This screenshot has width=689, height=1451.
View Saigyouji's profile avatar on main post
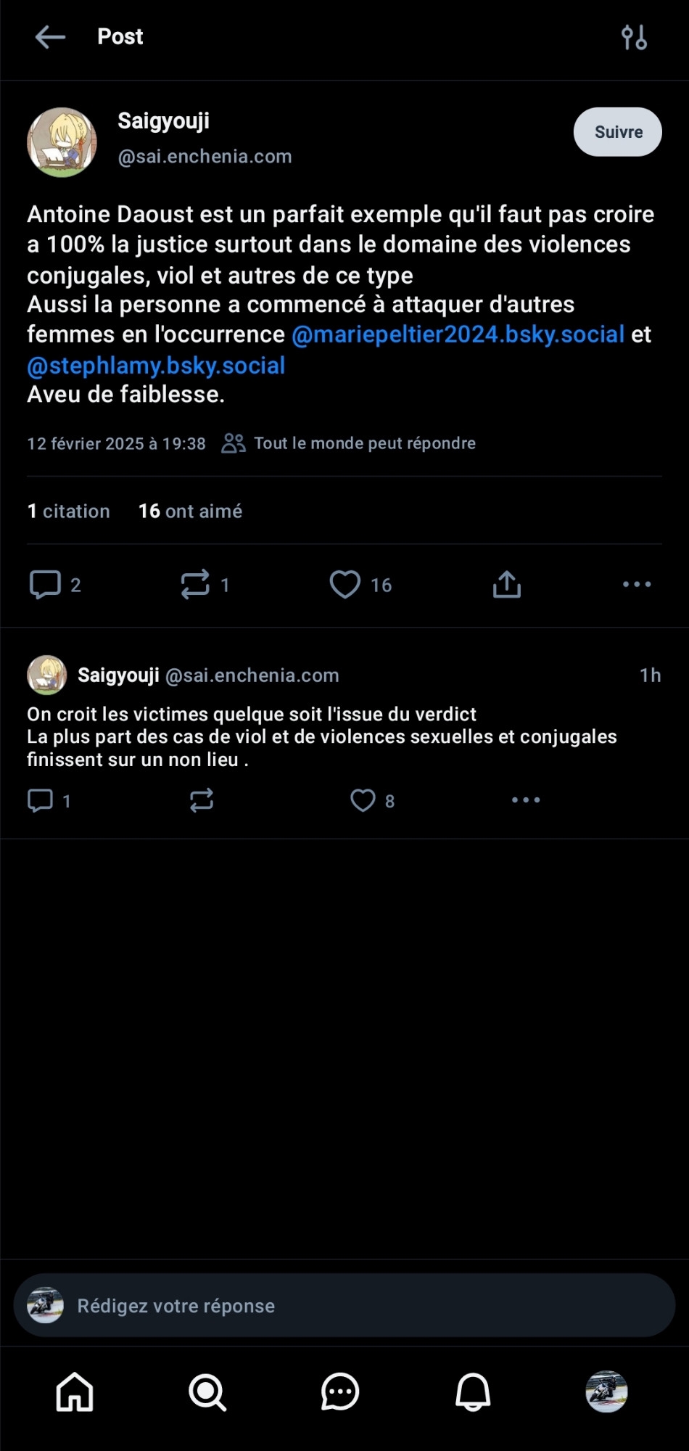pyautogui.click(x=62, y=142)
